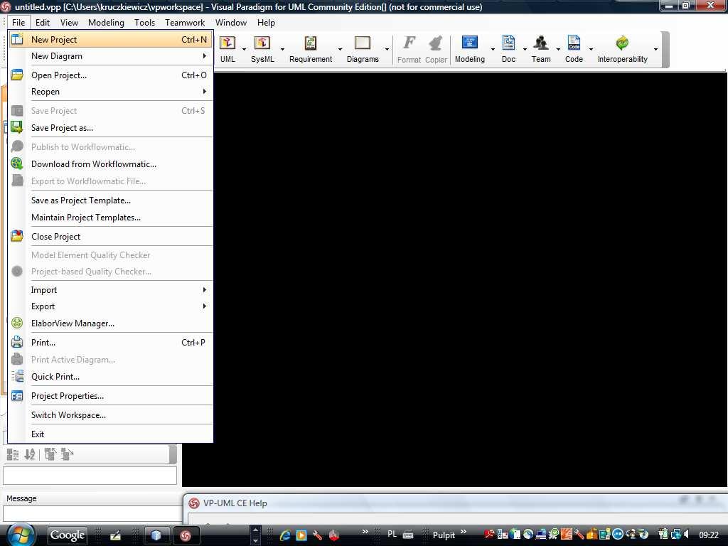Click the Copier toolbar icon

[436, 43]
